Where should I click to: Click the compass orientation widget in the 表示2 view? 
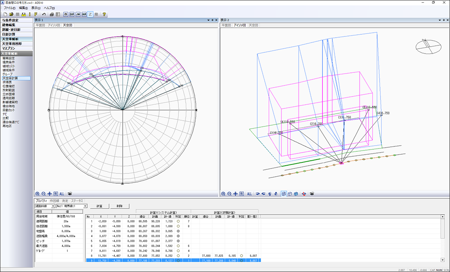point(428,47)
